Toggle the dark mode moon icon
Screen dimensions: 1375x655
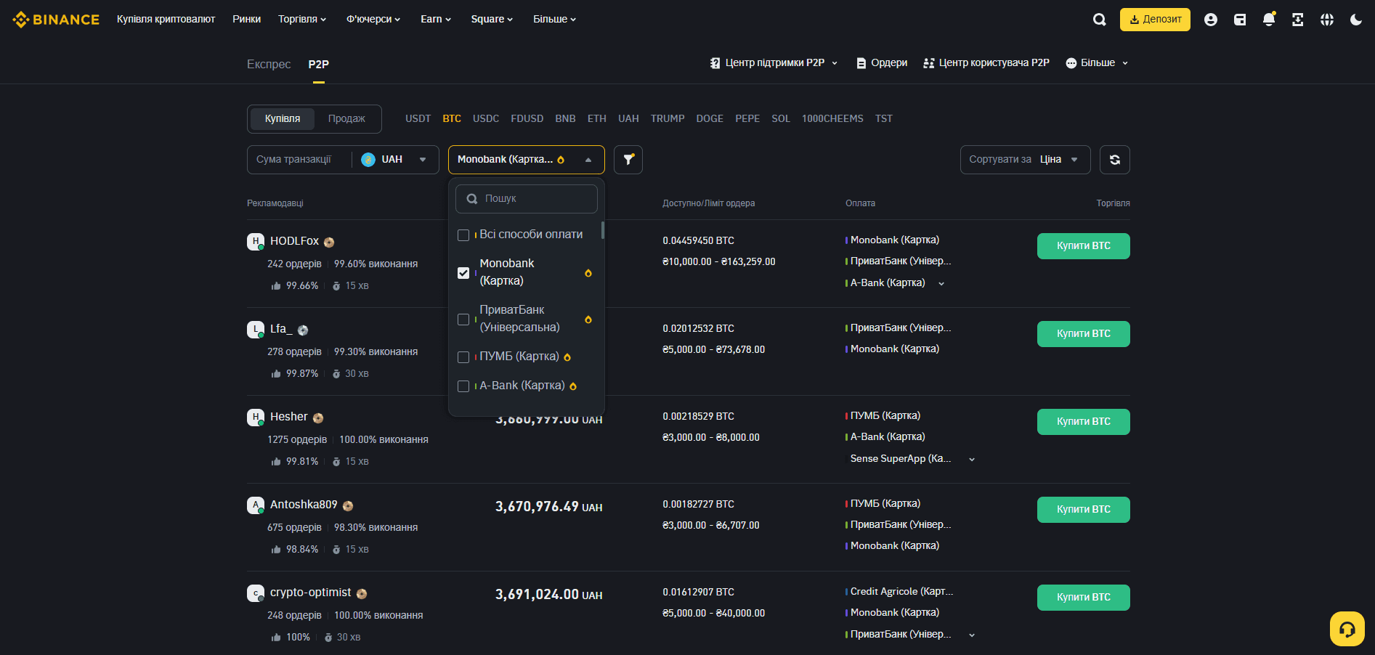click(x=1356, y=20)
